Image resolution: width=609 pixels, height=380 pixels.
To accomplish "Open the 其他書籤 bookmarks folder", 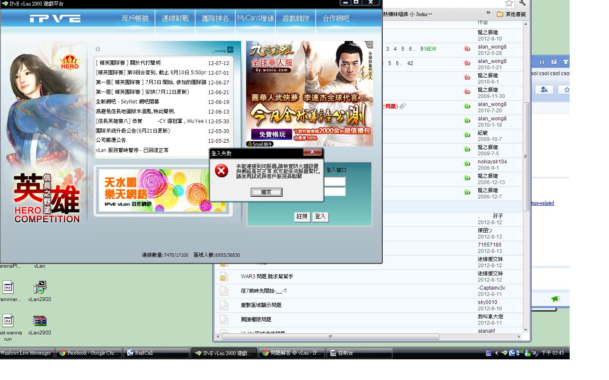I will pyautogui.click(x=511, y=14).
